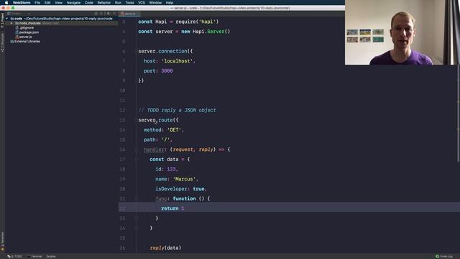Viewport: 460px width, 259px height.
Task: Open the VCS menu
Action: tap(142, 3)
